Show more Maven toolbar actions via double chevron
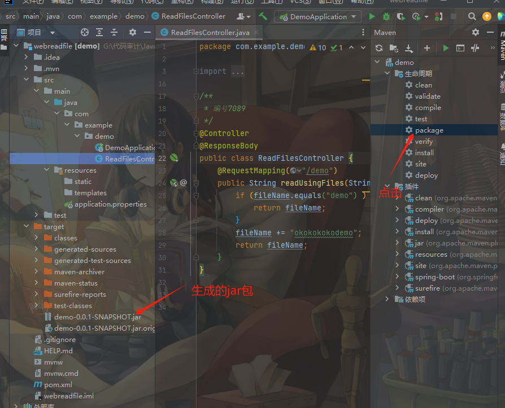This screenshot has height=408, width=505. (x=493, y=48)
